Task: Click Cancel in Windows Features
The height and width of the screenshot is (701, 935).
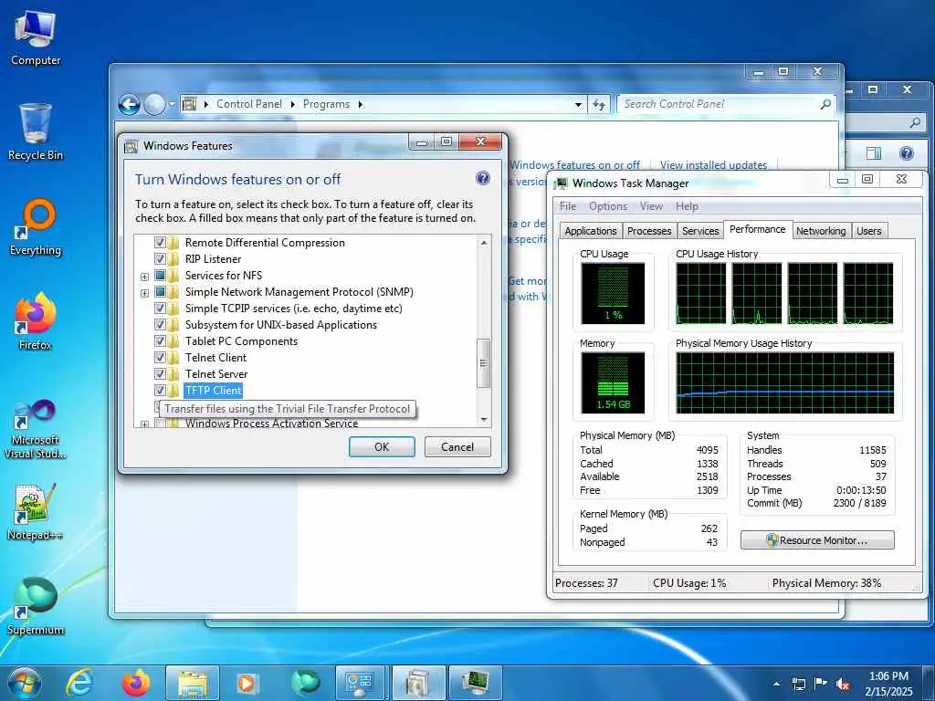Action: point(457,447)
